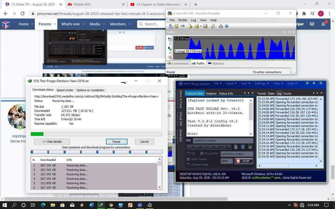Open forum notification bell icon
This screenshot has height=209, width=335.
click(x=323, y=24)
